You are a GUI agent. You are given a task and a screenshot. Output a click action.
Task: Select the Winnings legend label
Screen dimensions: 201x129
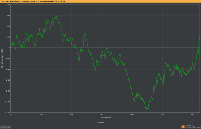pyautogui.click(x=101, y=122)
